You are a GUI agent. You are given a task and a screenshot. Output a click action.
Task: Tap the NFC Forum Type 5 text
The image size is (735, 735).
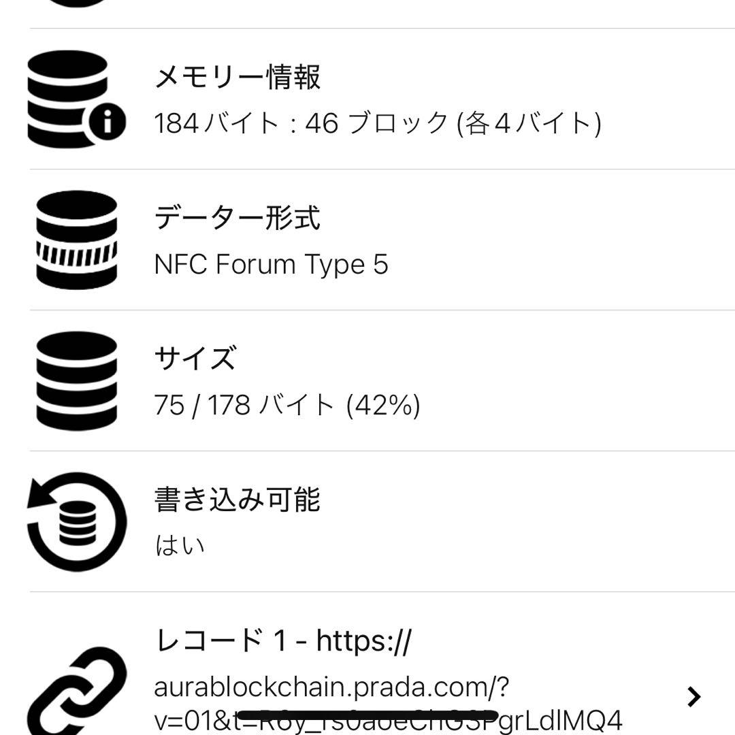(x=271, y=264)
